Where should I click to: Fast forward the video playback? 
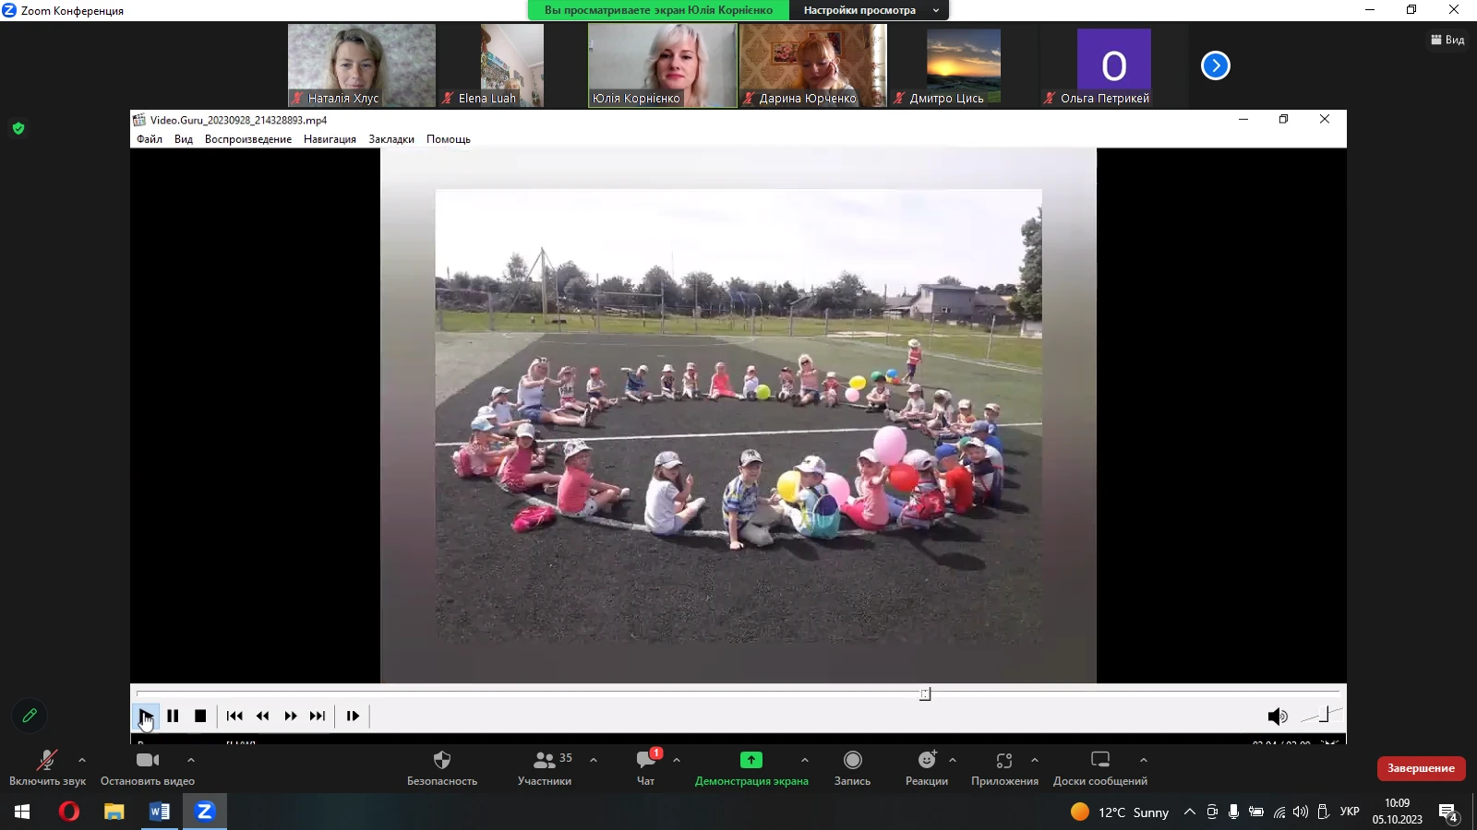pos(290,716)
